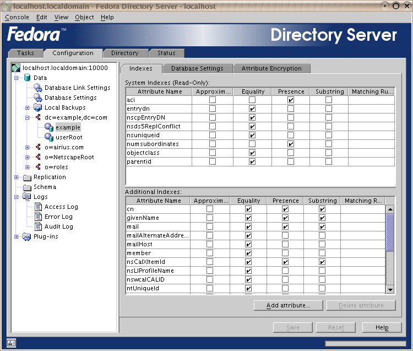Maximize the Fedora Directory Server window
The height and width of the screenshot is (351, 413).
(x=396, y=6)
